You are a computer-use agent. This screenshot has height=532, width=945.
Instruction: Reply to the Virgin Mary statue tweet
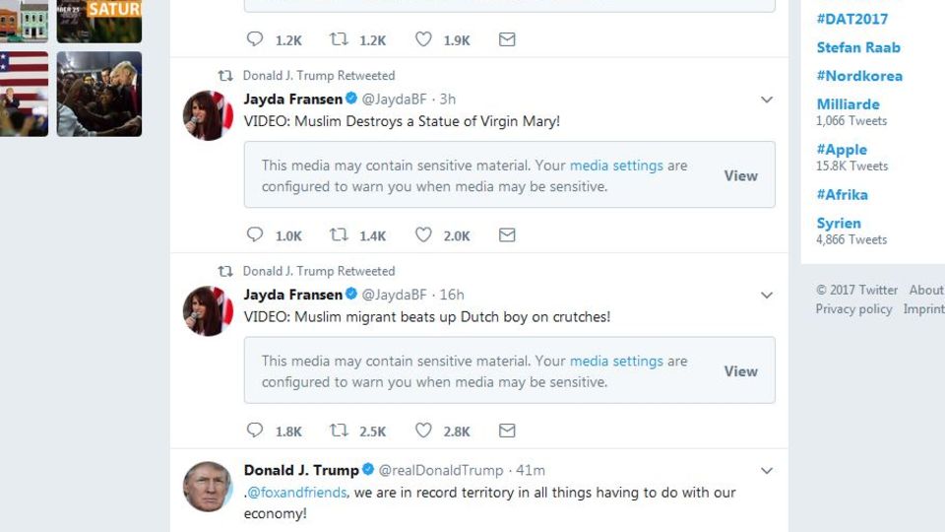coord(255,235)
